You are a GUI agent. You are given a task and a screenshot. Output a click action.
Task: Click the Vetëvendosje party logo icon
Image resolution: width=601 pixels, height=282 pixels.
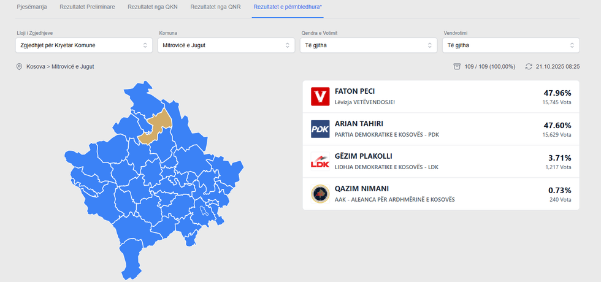320,97
